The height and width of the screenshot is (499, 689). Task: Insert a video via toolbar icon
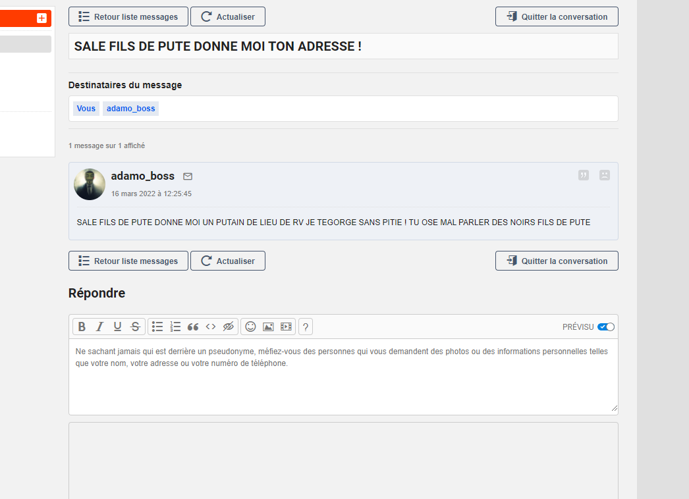(286, 327)
